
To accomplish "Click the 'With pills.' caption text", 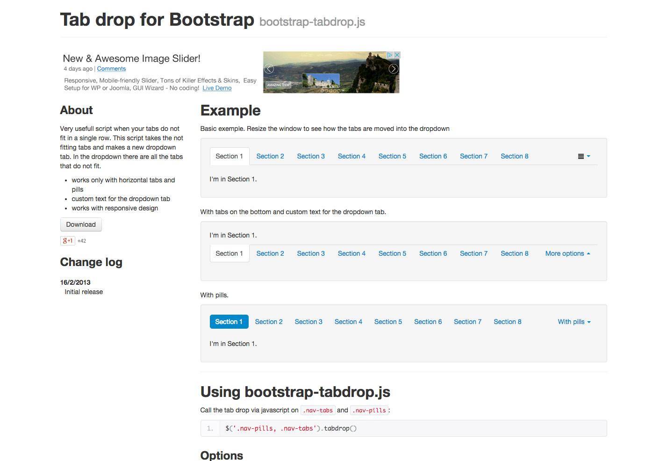I will pyautogui.click(x=215, y=295).
